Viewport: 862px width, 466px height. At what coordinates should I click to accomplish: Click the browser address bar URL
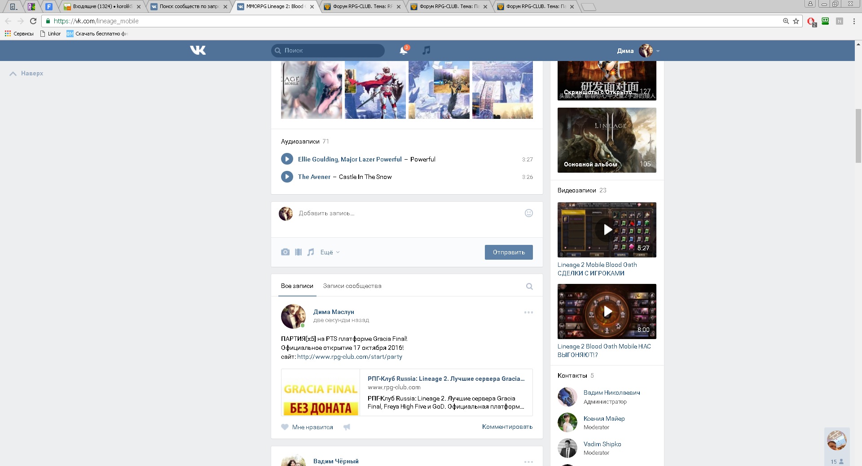point(96,21)
